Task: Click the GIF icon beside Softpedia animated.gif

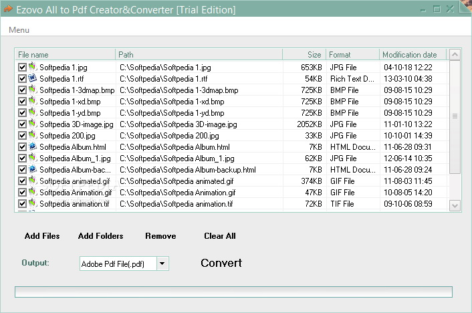Action: (x=31, y=181)
